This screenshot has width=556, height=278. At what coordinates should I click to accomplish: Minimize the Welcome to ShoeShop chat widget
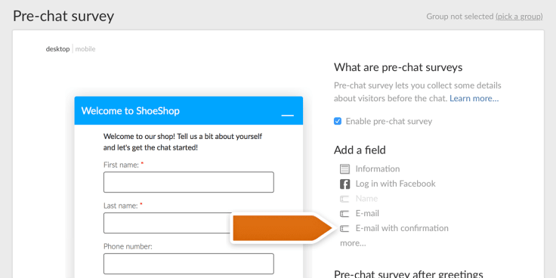(x=287, y=116)
